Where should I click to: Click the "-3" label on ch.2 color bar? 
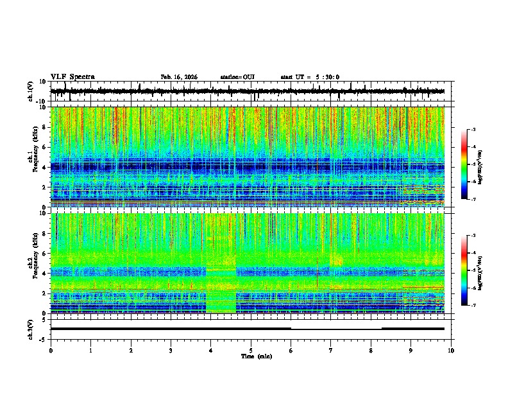tap(473, 236)
